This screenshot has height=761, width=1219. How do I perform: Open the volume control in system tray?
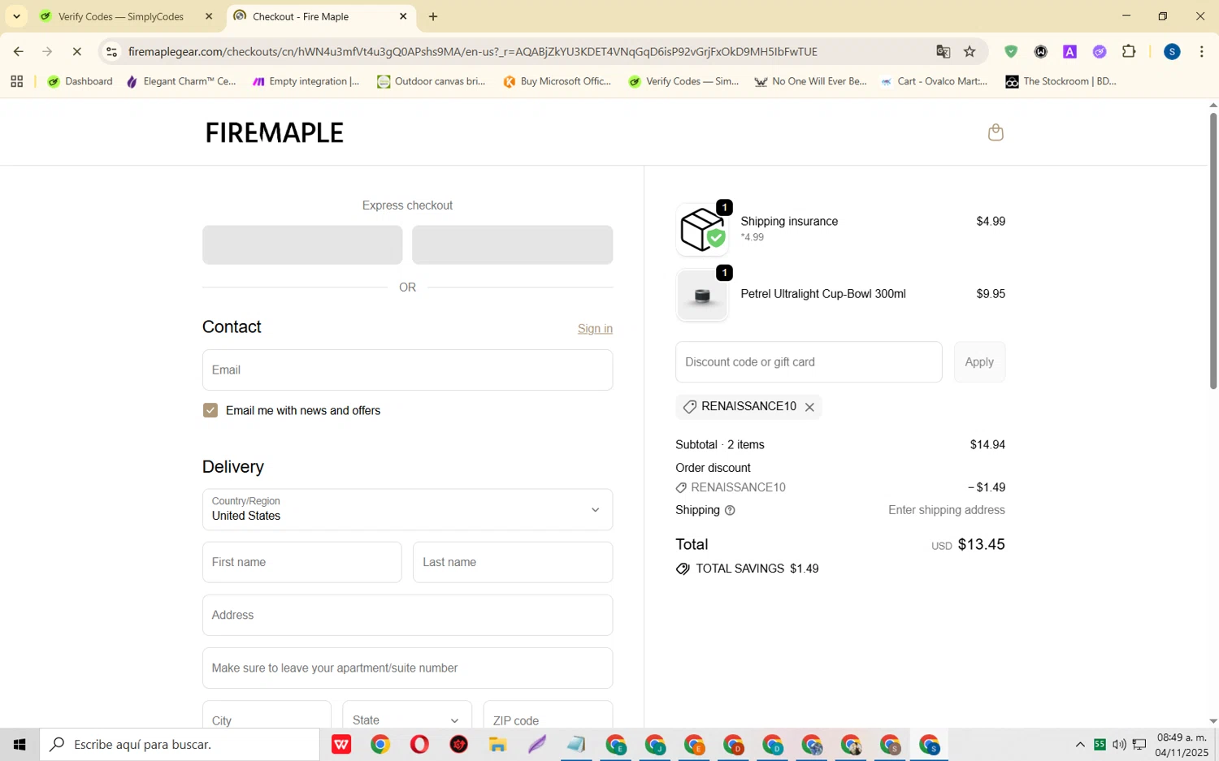click(x=1119, y=744)
